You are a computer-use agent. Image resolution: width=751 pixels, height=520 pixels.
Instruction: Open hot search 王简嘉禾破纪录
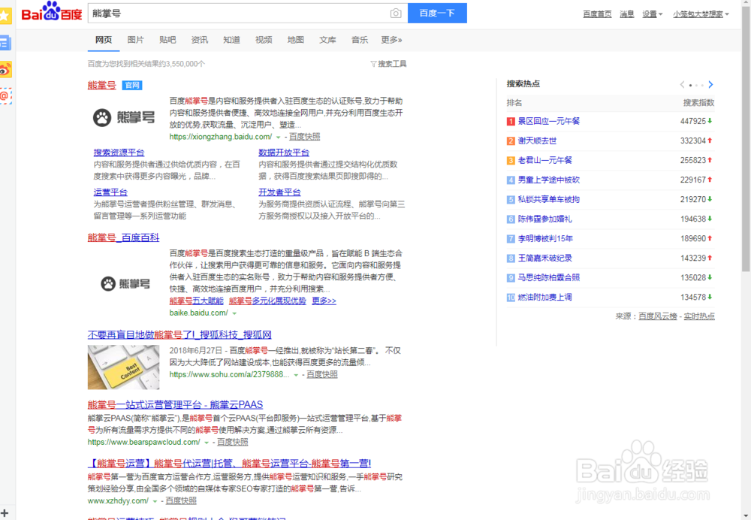pyautogui.click(x=545, y=258)
